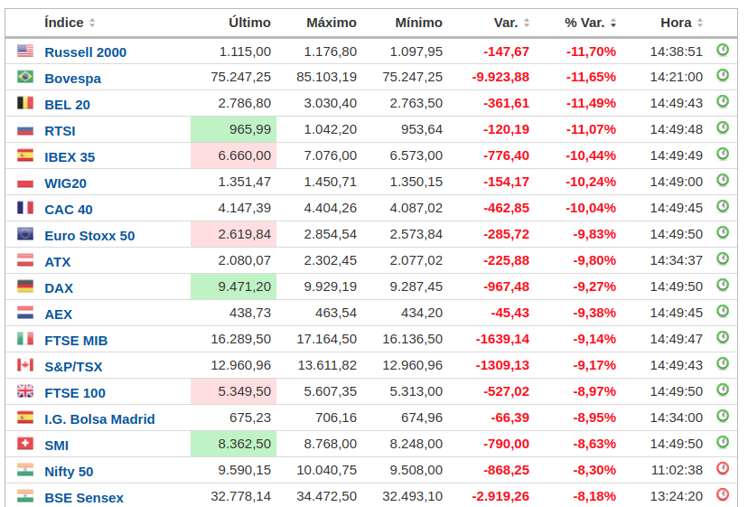Click the Switzerland flag icon beside SMI
The width and height of the screenshot is (748, 507).
coord(25,445)
